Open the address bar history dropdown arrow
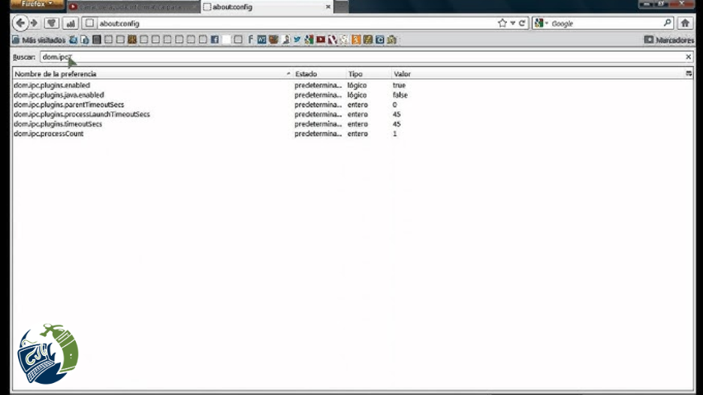Screen dimensions: 703x395 512,23
